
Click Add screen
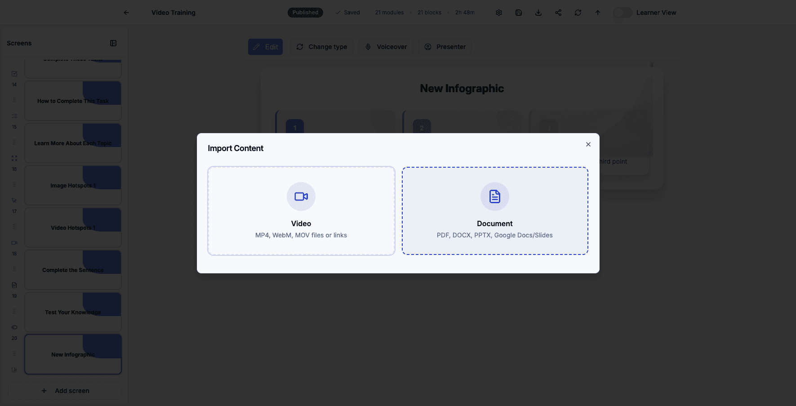click(x=64, y=390)
